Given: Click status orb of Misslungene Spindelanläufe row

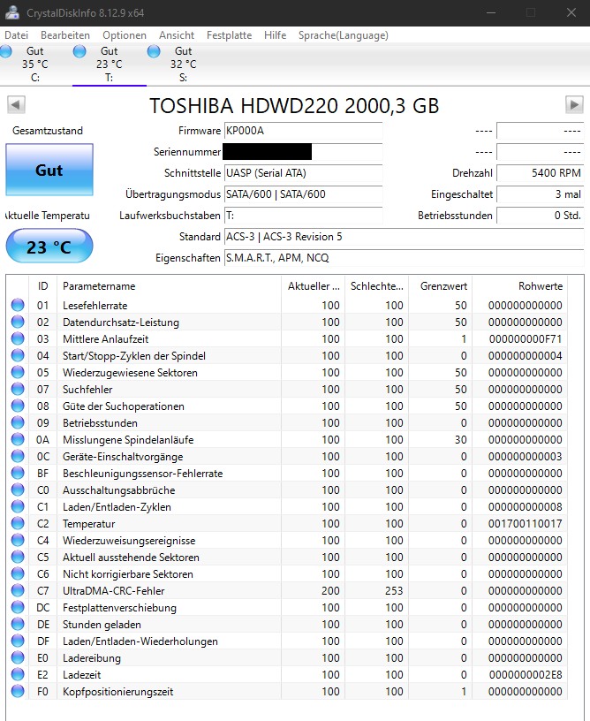Looking at the screenshot, I should click(x=18, y=439).
